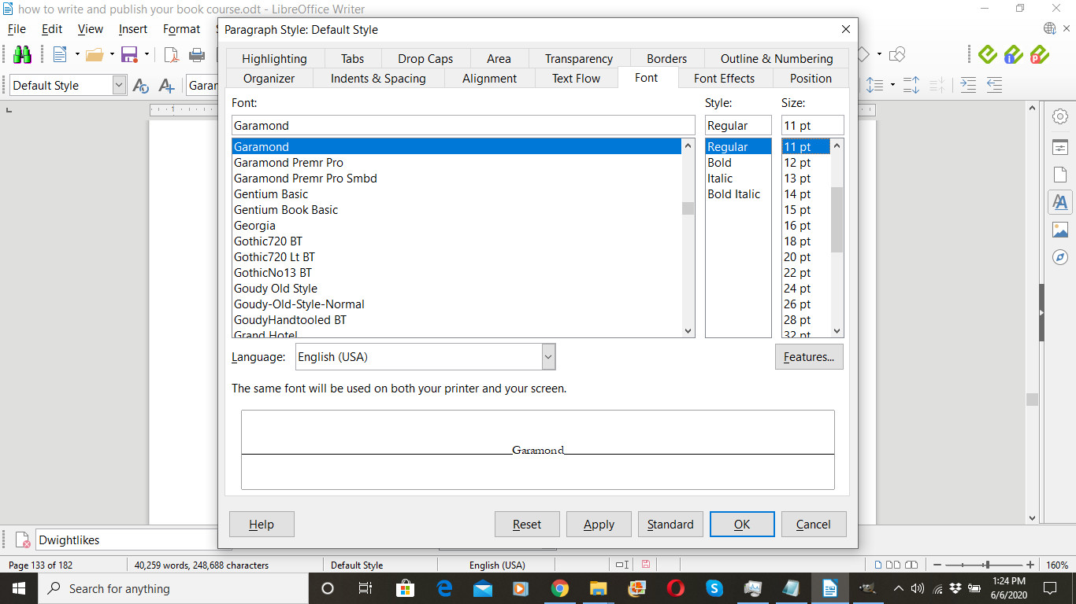Open the sidebar Gallery image icon

click(x=1060, y=230)
